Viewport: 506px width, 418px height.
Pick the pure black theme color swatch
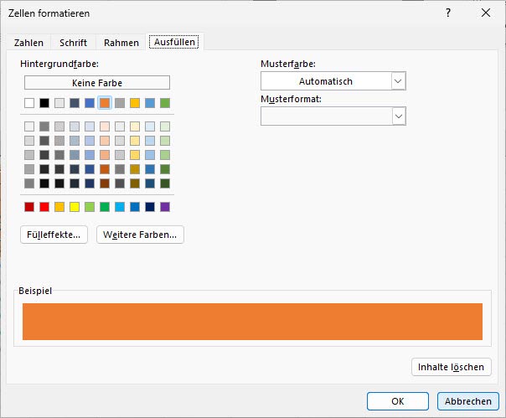(x=44, y=103)
